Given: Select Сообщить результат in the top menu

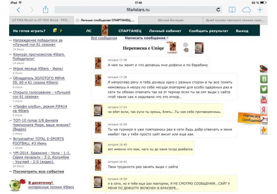Looking at the screenshot, I should pyautogui.click(x=209, y=31).
